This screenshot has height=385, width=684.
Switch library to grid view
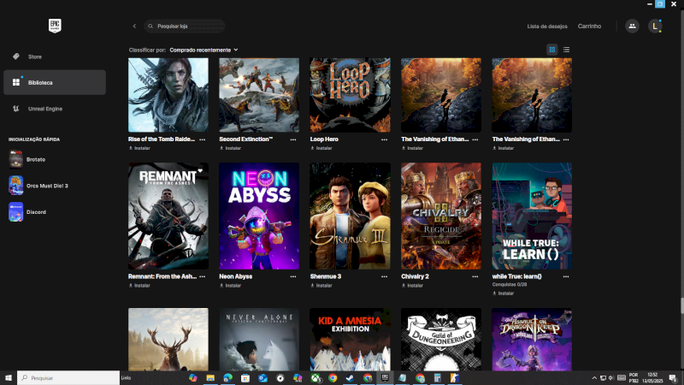[x=552, y=50]
